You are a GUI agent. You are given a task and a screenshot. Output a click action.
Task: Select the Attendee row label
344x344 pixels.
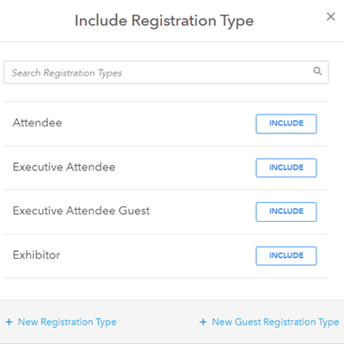coord(37,123)
